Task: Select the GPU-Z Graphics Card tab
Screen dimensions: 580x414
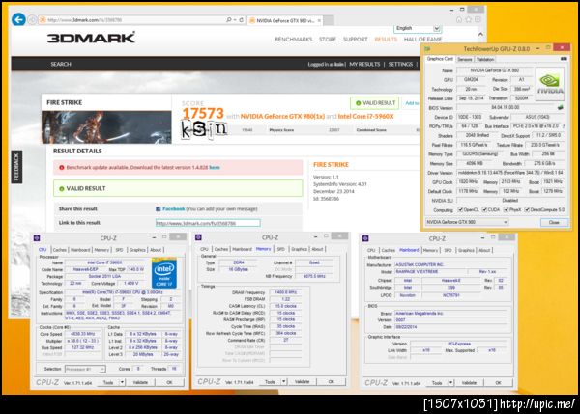Action: [440, 59]
